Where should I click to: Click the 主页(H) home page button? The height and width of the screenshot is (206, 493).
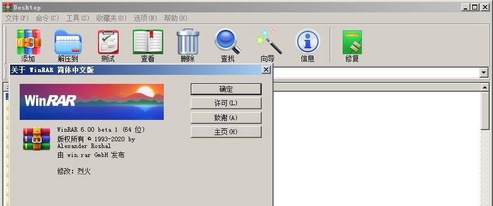[226, 132]
